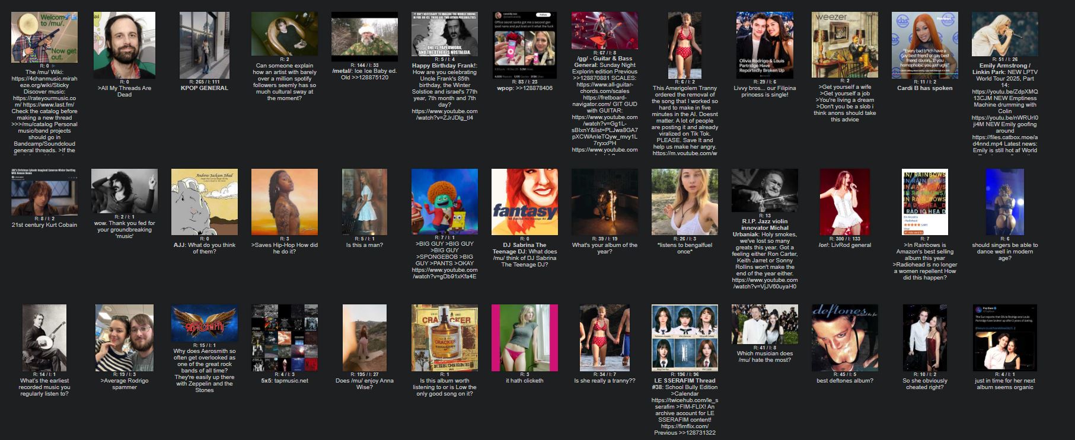Open the LE SSERAFIM thread thumbnail

[685, 338]
